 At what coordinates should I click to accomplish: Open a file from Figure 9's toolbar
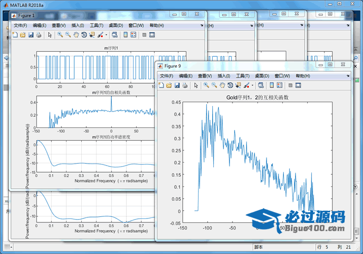click(x=169, y=85)
